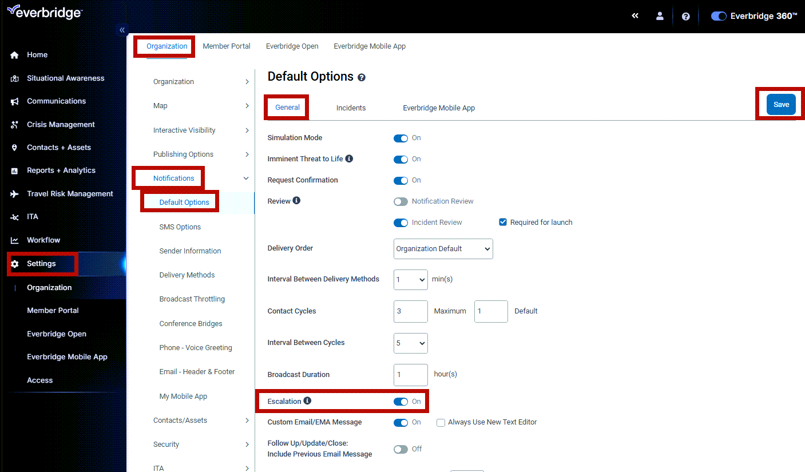
Task: Click the Contacts + Assets pin icon
Action: (15, 148)
